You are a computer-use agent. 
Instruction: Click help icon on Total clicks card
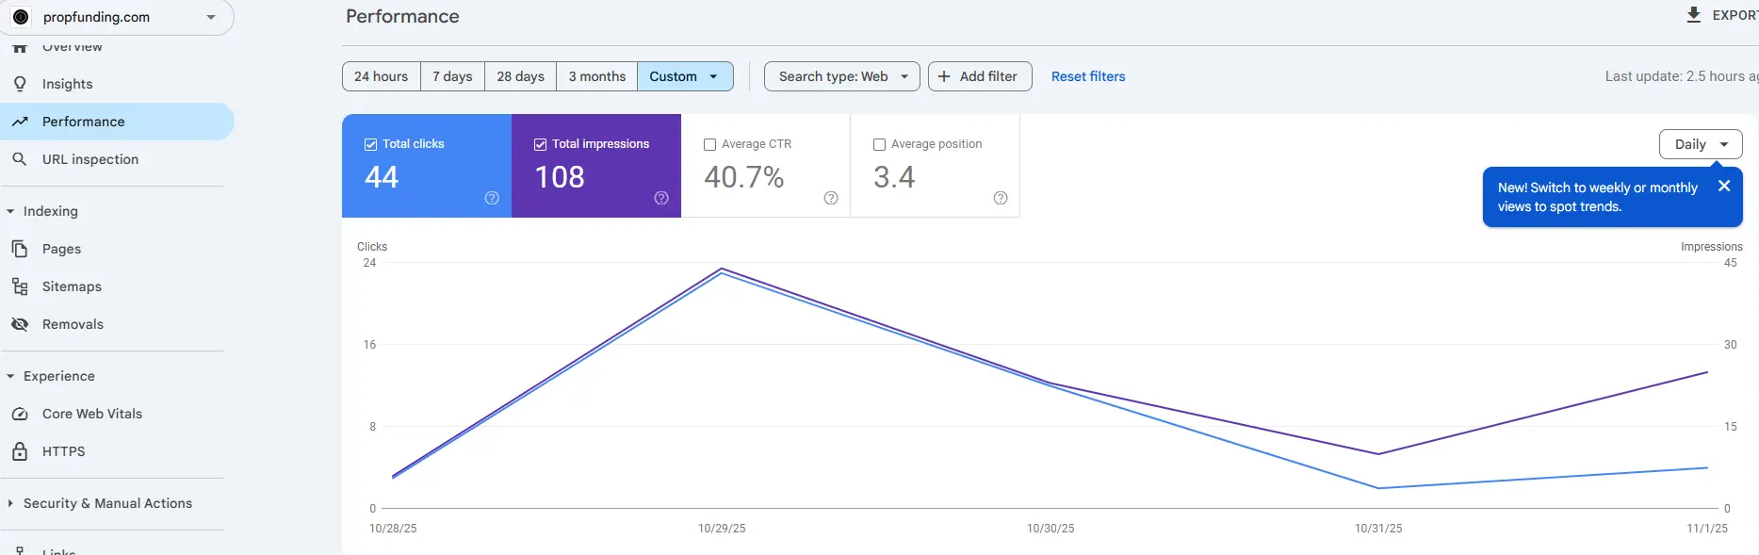492,198
